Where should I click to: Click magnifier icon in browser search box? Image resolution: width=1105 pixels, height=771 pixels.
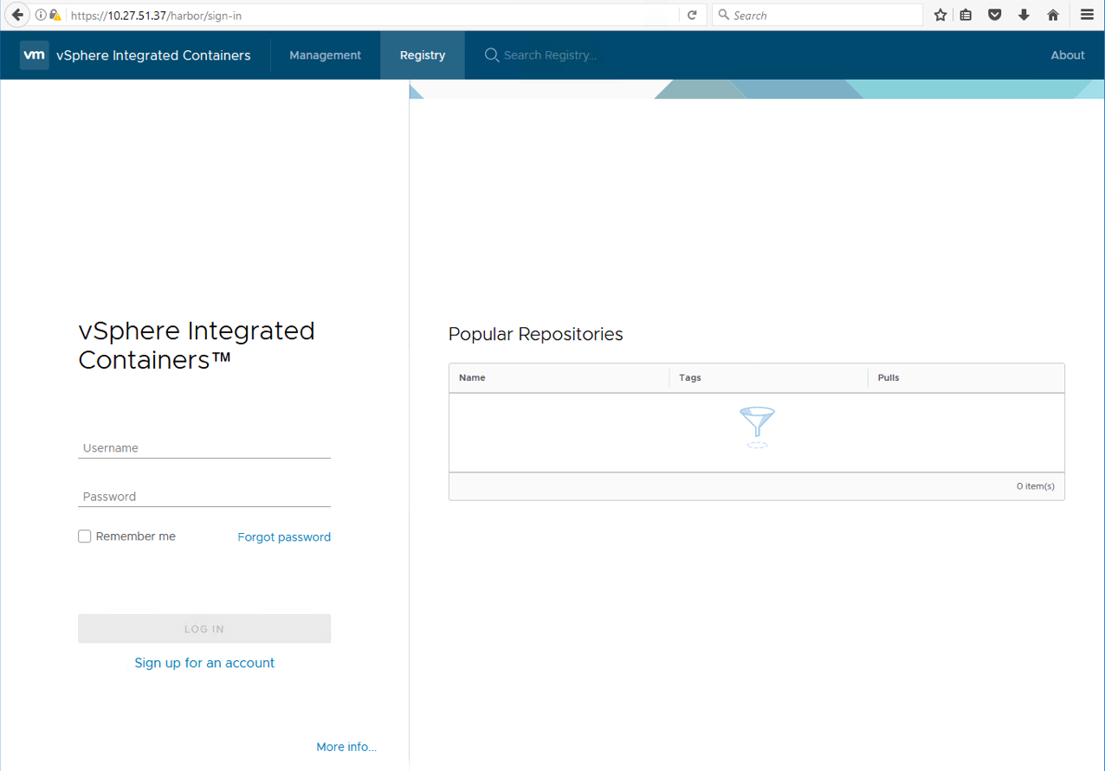(724, 15)
